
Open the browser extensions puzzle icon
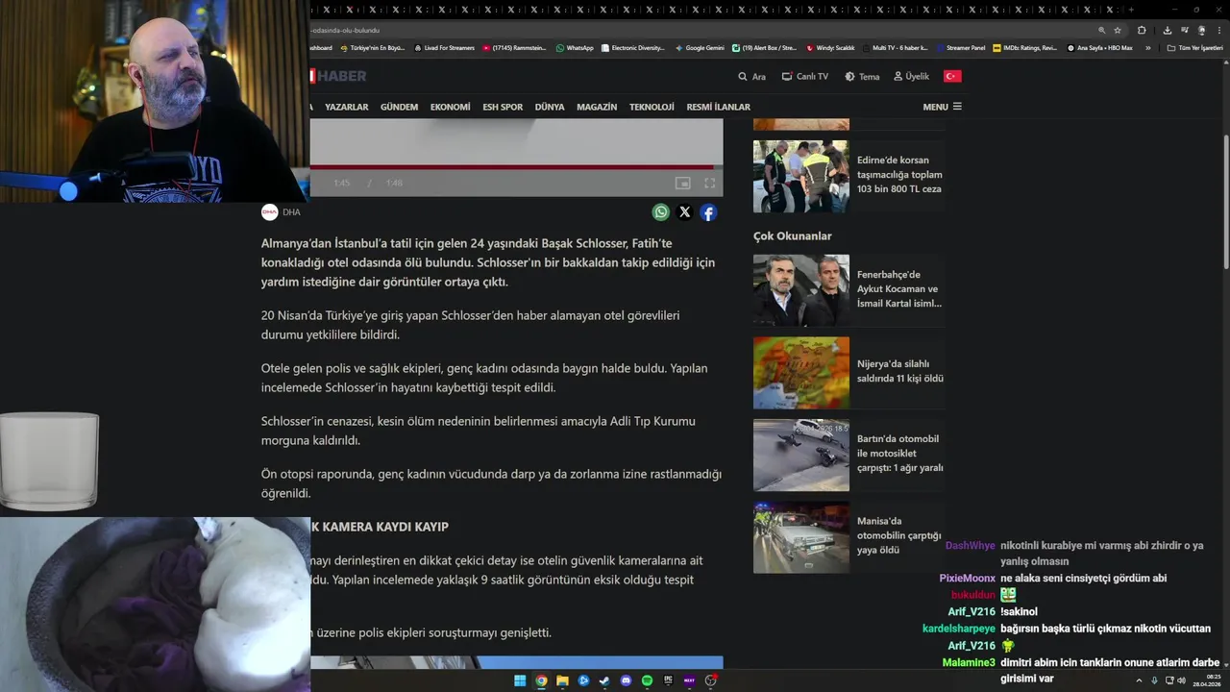click(1142, 30)
